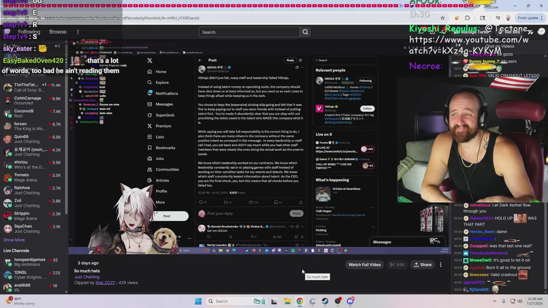Open shxtou channel in sidebar

(33, 165)
